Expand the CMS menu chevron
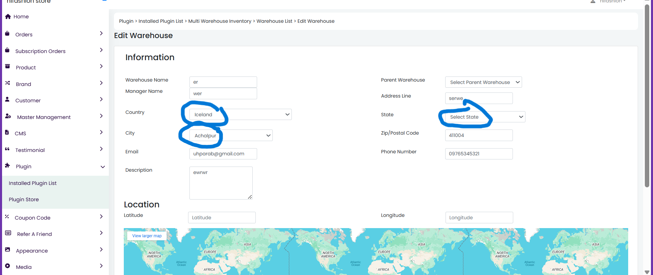Image resolution: width=653 pixels, height=275 pixels. click(101, 132)
